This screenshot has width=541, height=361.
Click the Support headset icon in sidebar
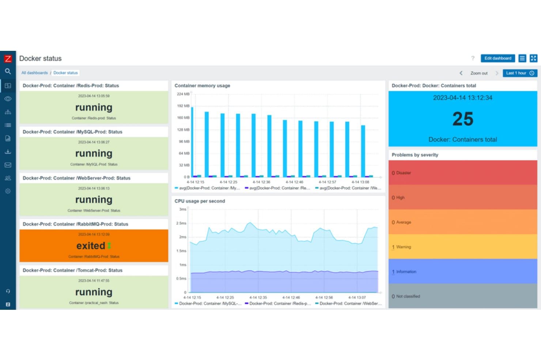click(x=8, y=291)
